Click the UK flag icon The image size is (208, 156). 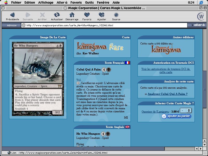[127, 127]
